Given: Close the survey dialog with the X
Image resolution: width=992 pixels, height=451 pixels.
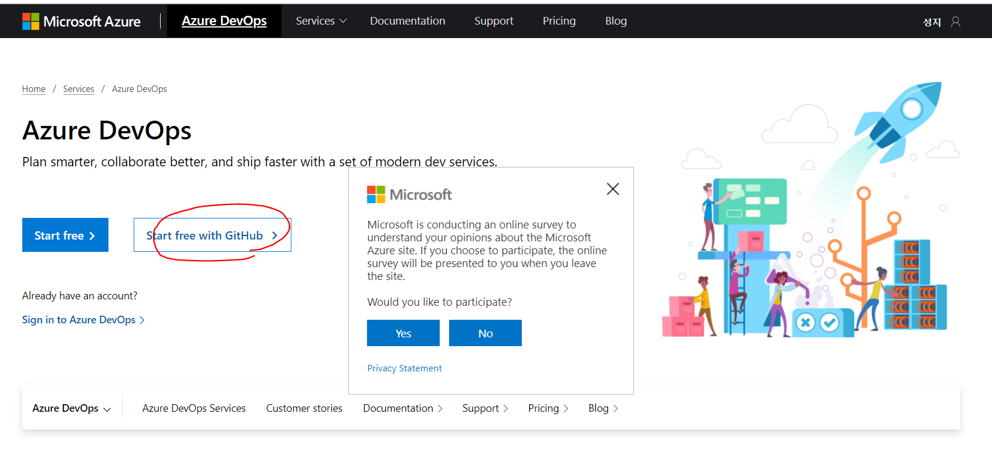Looking at the screenshot, I should coord(613,189).
